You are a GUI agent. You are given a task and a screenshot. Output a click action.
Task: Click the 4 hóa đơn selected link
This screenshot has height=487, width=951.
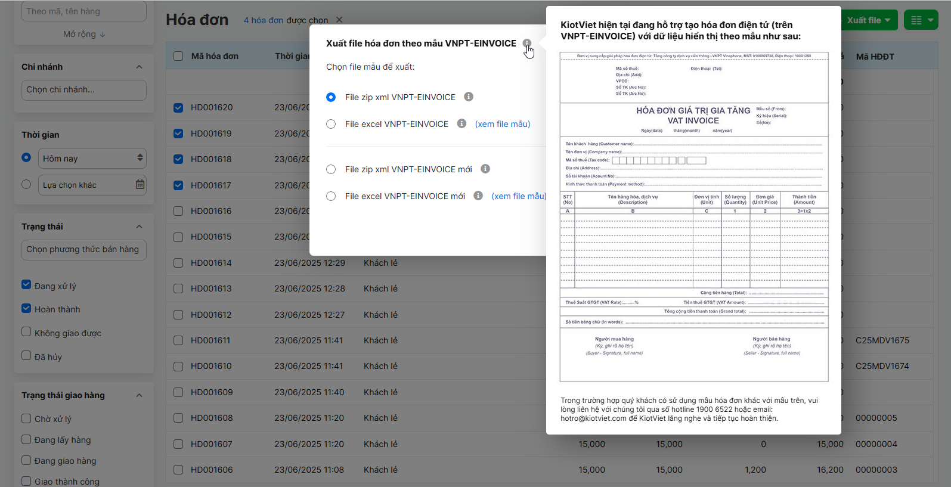click(x=264, y=20)
